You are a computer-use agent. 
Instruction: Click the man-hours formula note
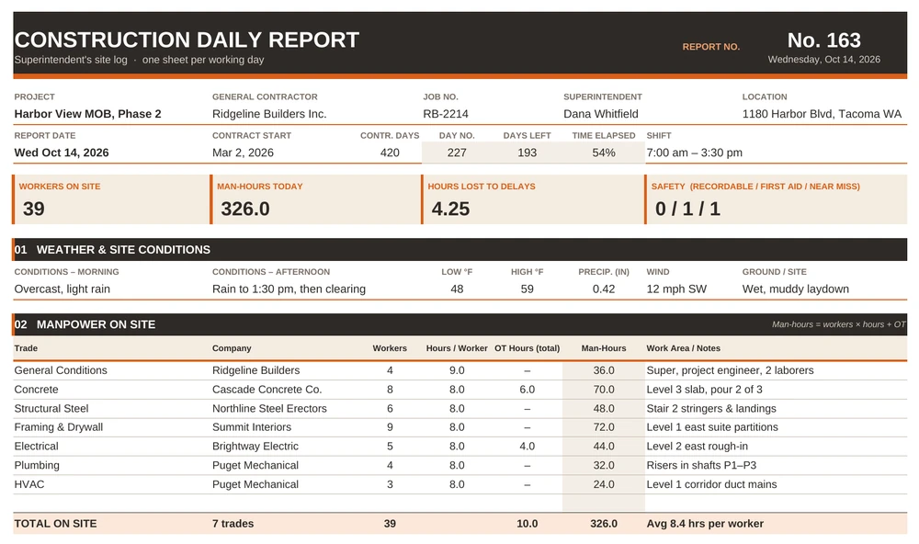[839, 324]
